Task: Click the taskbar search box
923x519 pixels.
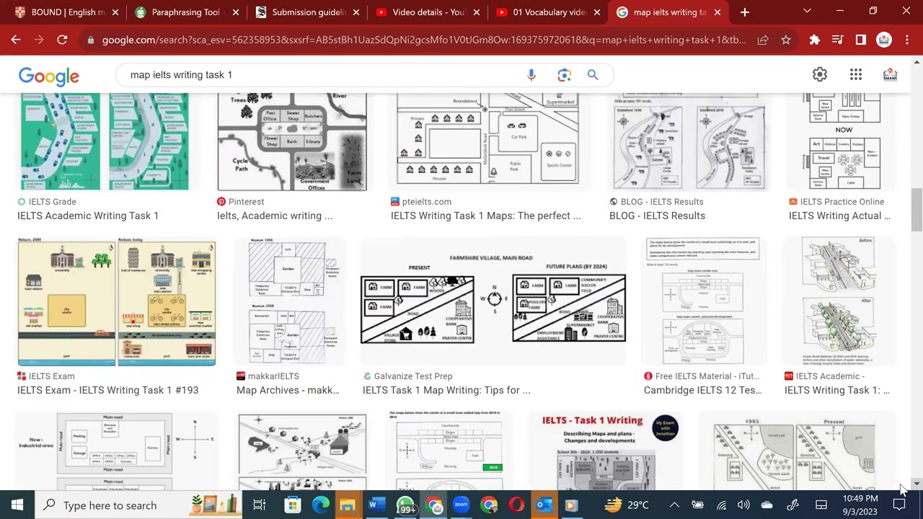Action: coord(139,505)
